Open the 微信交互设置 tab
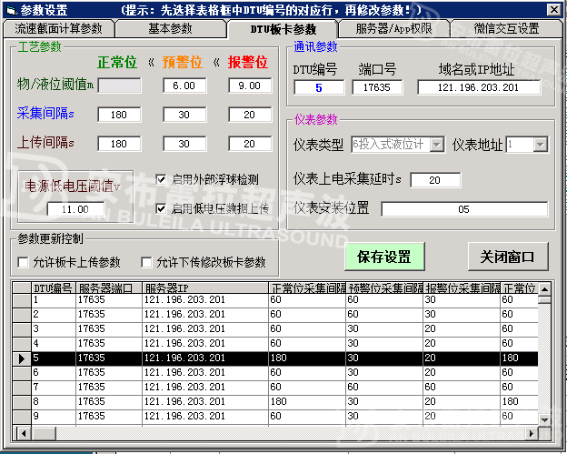567x454 pixels. coord(506,28)
